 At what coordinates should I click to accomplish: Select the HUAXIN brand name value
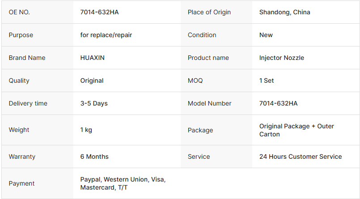[x=92, y=58]
